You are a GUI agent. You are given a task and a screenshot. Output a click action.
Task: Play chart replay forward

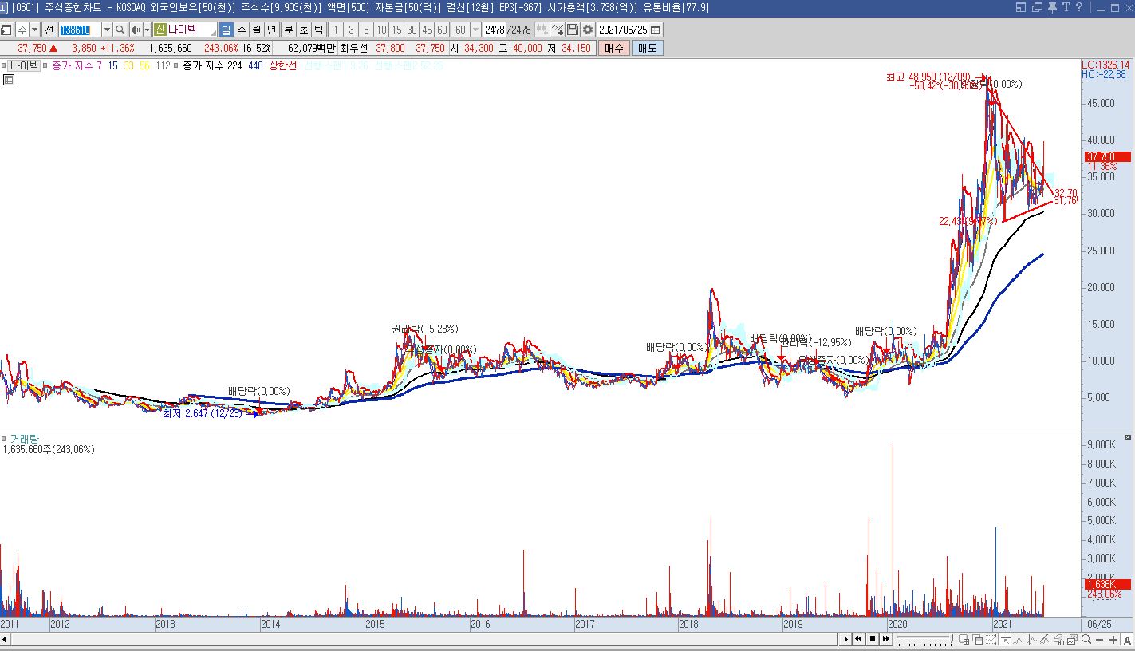coord(846,639)
